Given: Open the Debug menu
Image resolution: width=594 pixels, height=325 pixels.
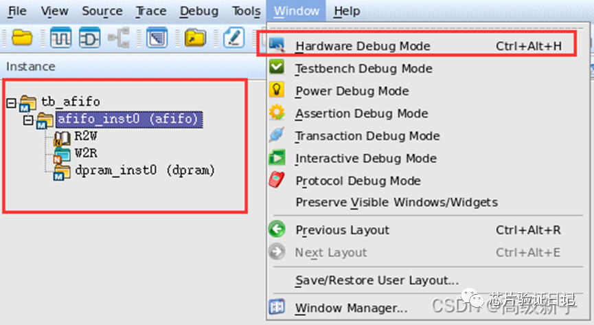Looking at the screenshot, I should (x=199, y=11).
